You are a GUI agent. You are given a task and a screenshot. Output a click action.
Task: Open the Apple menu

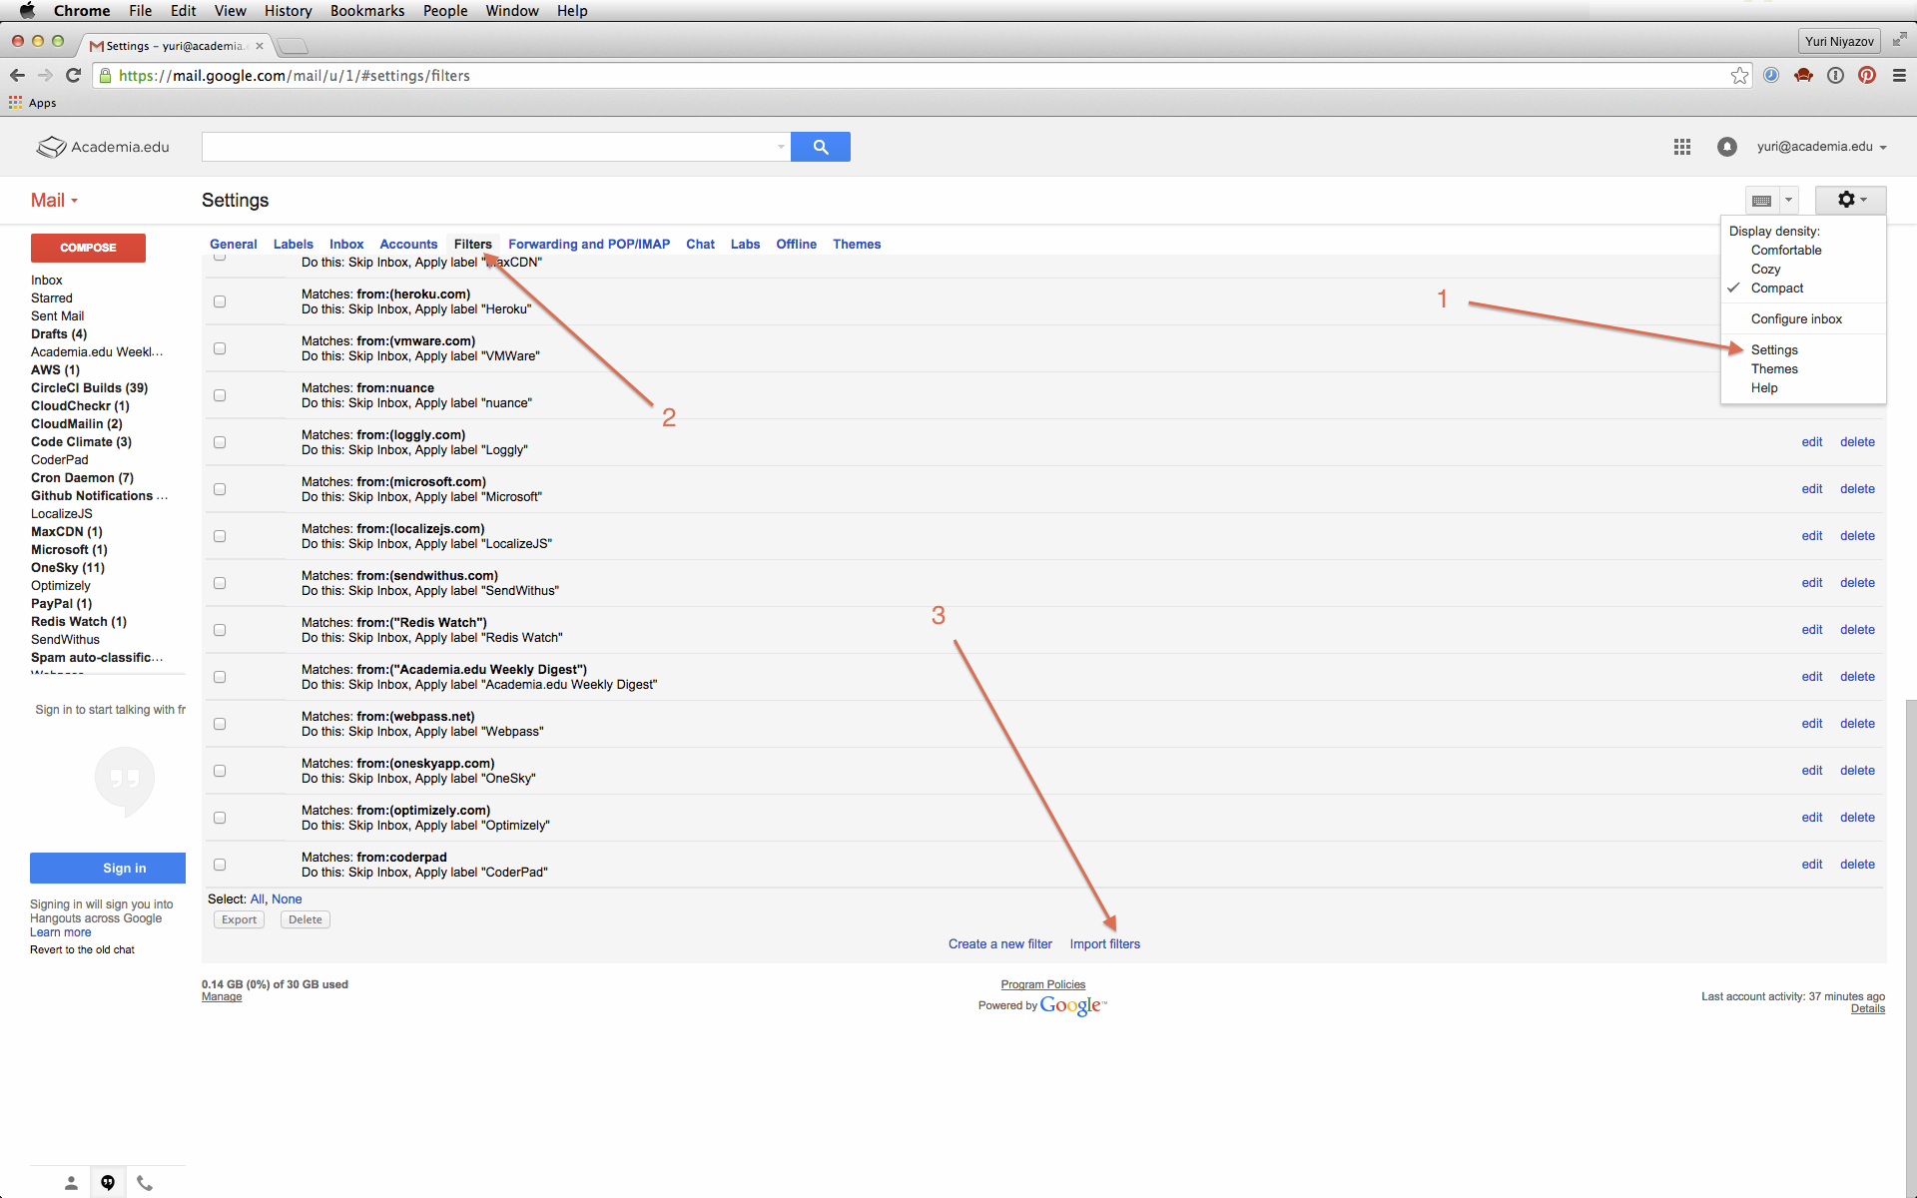point(27,11)
